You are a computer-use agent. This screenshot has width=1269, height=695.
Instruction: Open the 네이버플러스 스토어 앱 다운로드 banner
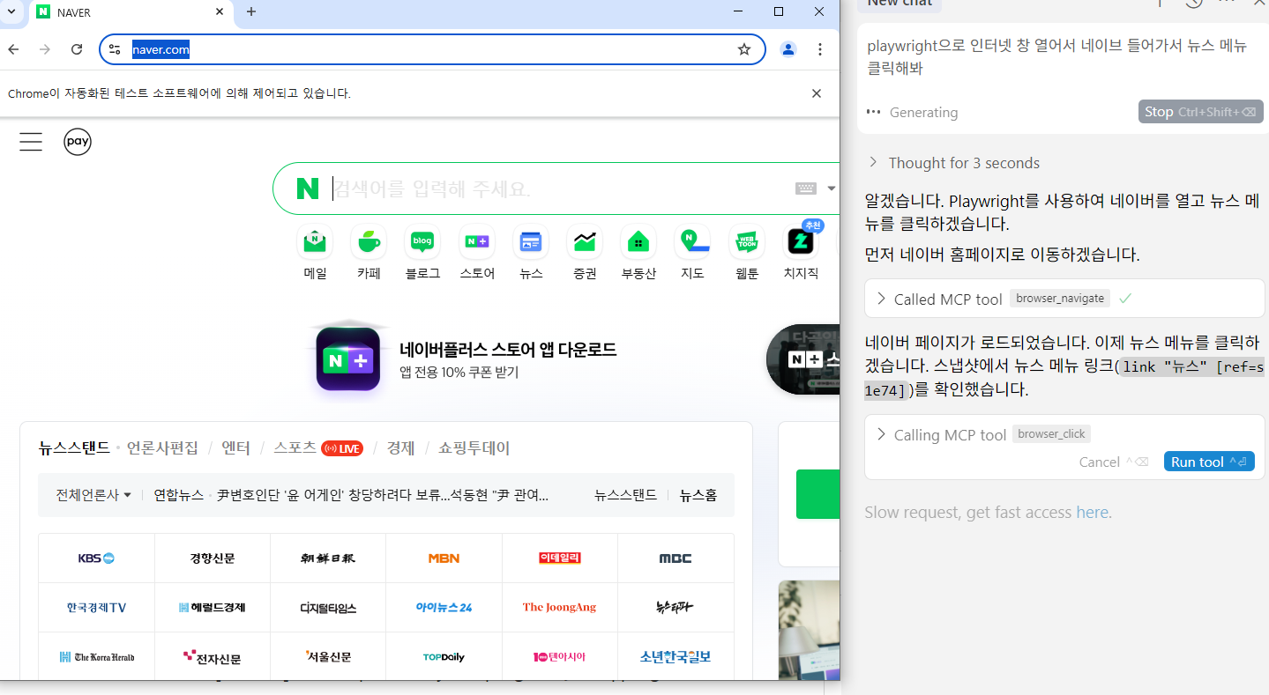tap(508, 349)
